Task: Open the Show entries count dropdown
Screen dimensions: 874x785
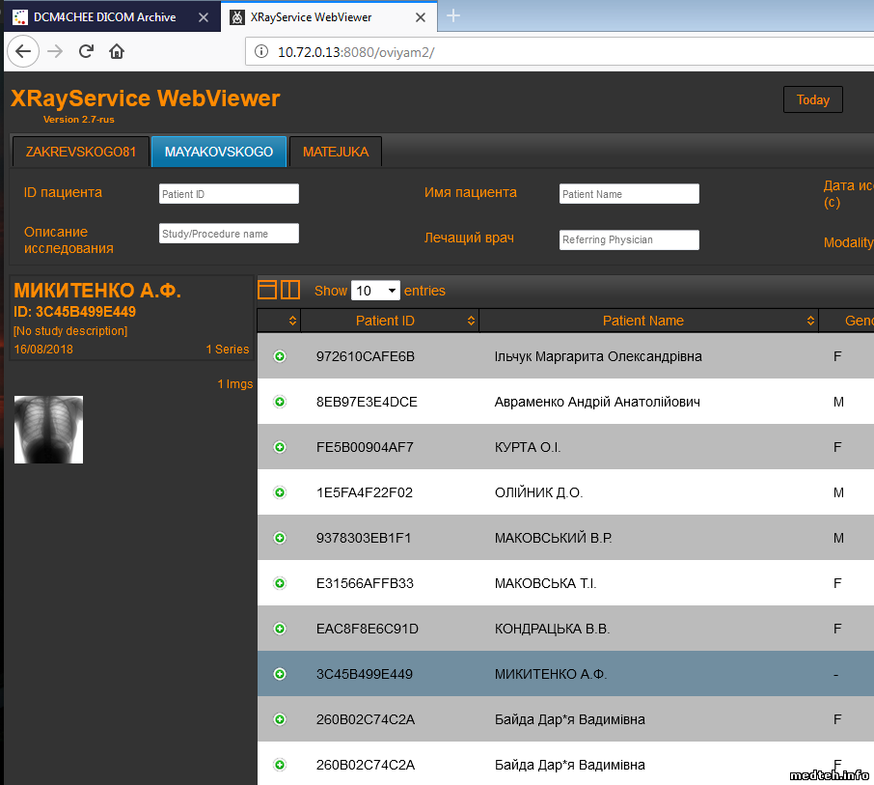Action: (x=375, y=291)
